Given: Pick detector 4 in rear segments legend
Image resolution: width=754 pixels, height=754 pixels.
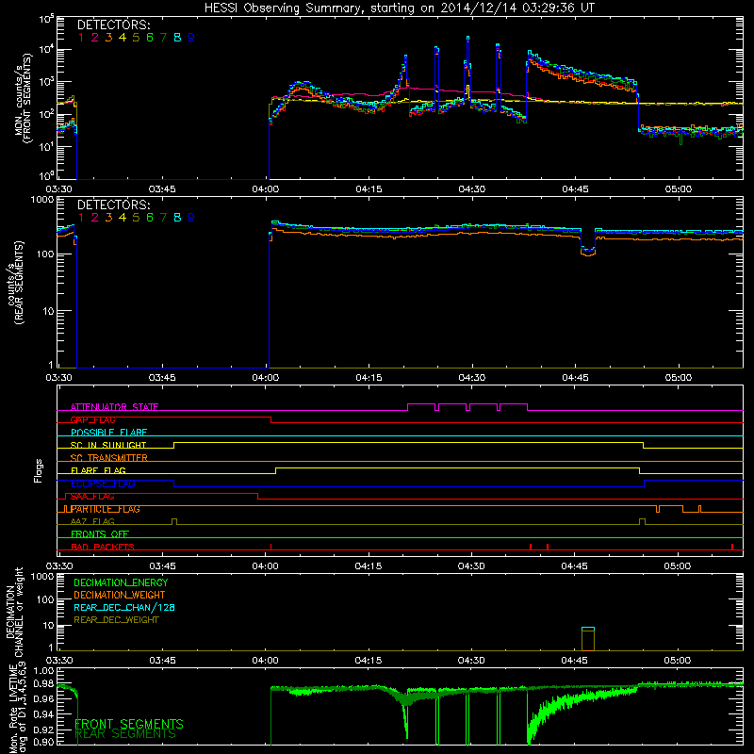Looking at the screenshot, I should point(123,218).
